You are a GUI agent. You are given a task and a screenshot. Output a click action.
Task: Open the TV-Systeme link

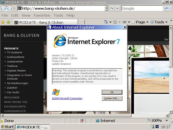tap(14, 52)
